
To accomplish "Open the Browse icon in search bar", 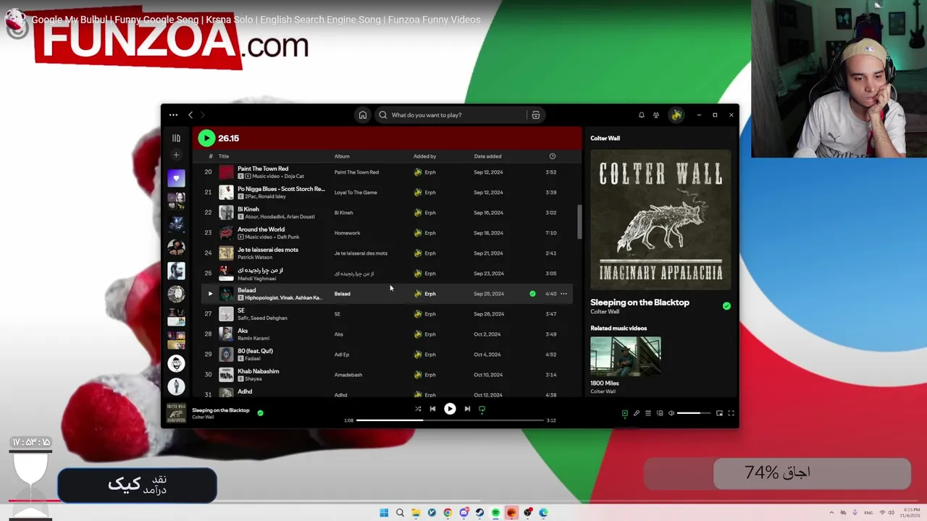I will coord(536,115).
